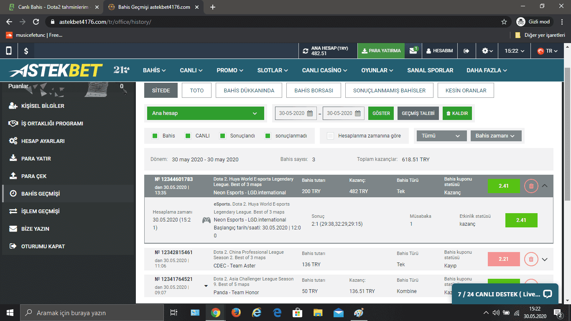Open HESABIM account link
The height and width of the screenshot is (321, 571).
[x=439, y=51]
